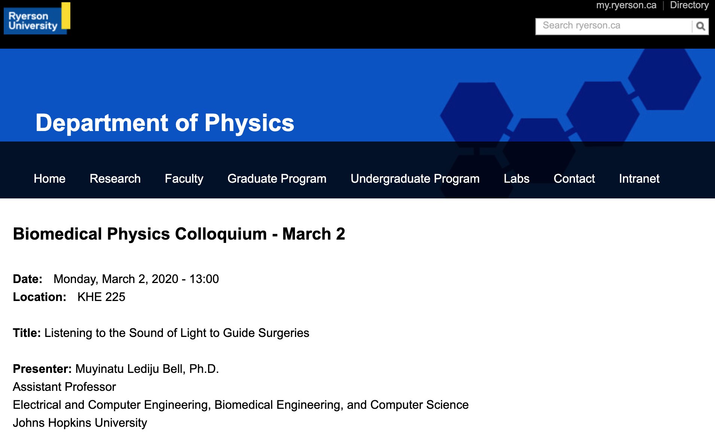
Task: Navigate to the Labs section
Action: [517, 179]
